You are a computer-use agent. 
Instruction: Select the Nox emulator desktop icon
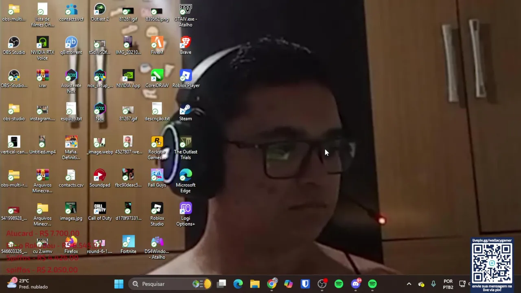pyautogui.click(x=100, y=112)
